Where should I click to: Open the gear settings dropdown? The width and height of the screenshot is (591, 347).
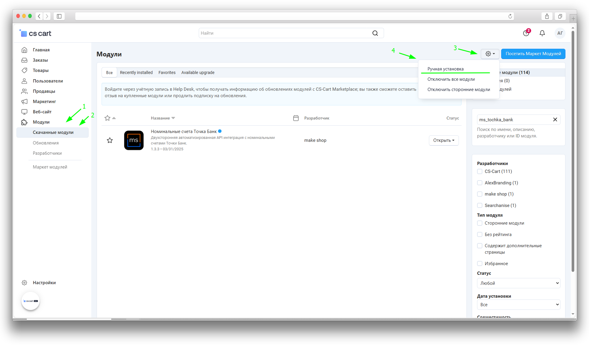490,54
